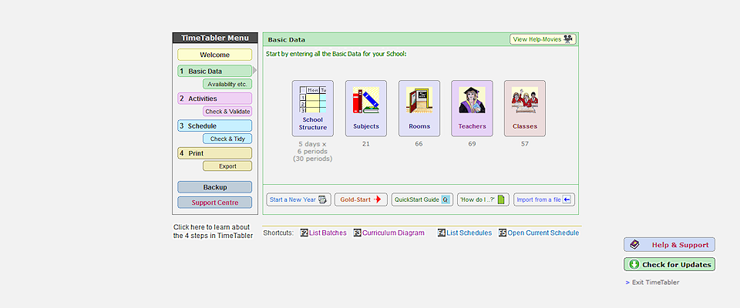Click the green document icon on 'How do I'

501,199
